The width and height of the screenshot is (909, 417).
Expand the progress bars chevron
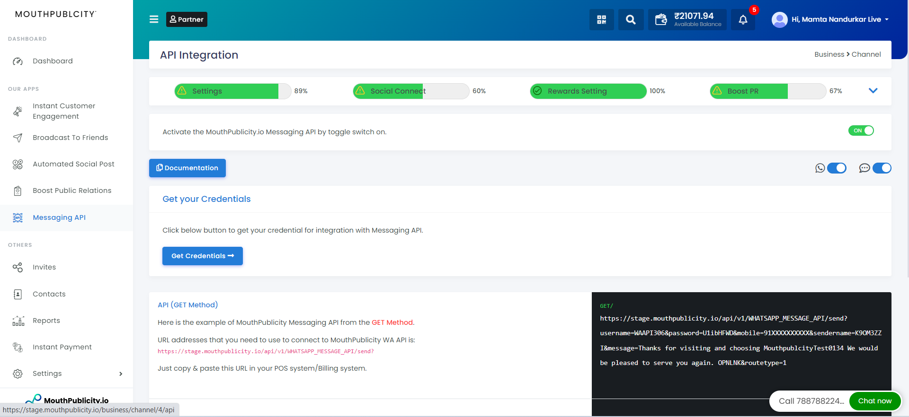(873, 91)
